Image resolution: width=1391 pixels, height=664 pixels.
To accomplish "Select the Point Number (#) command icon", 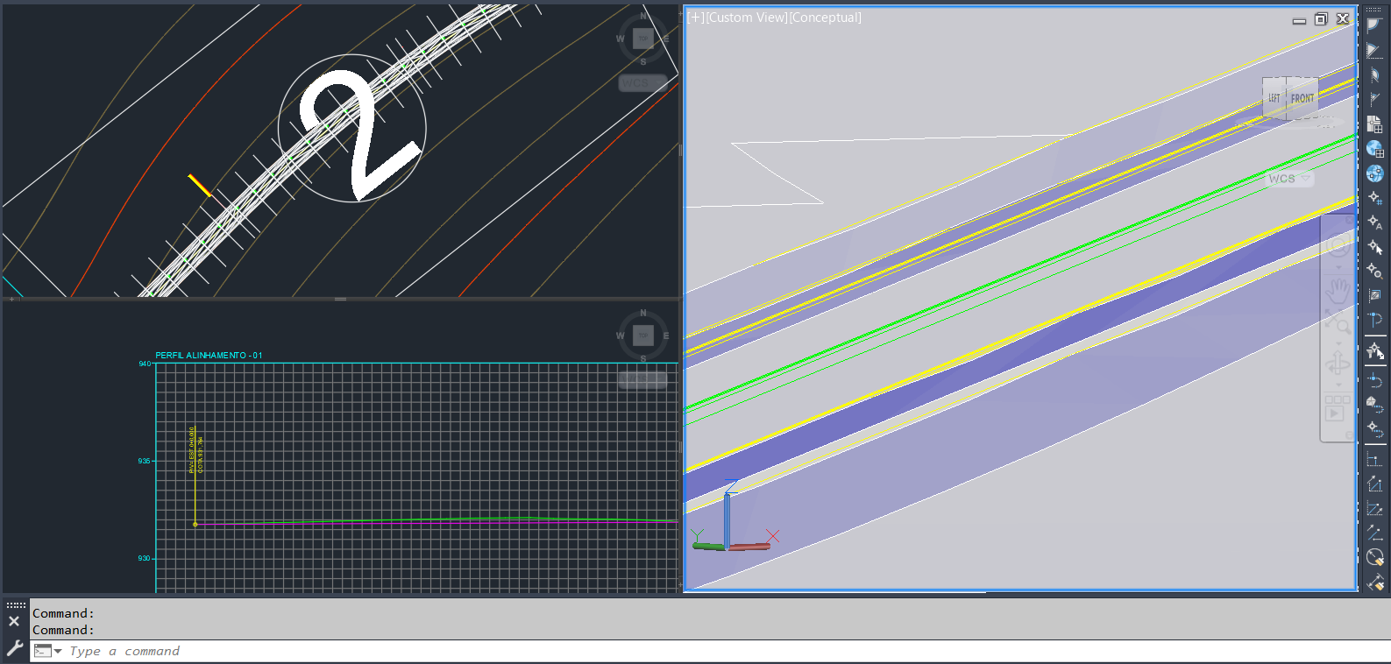I will pyautogui.click(x=1374, y=198).
